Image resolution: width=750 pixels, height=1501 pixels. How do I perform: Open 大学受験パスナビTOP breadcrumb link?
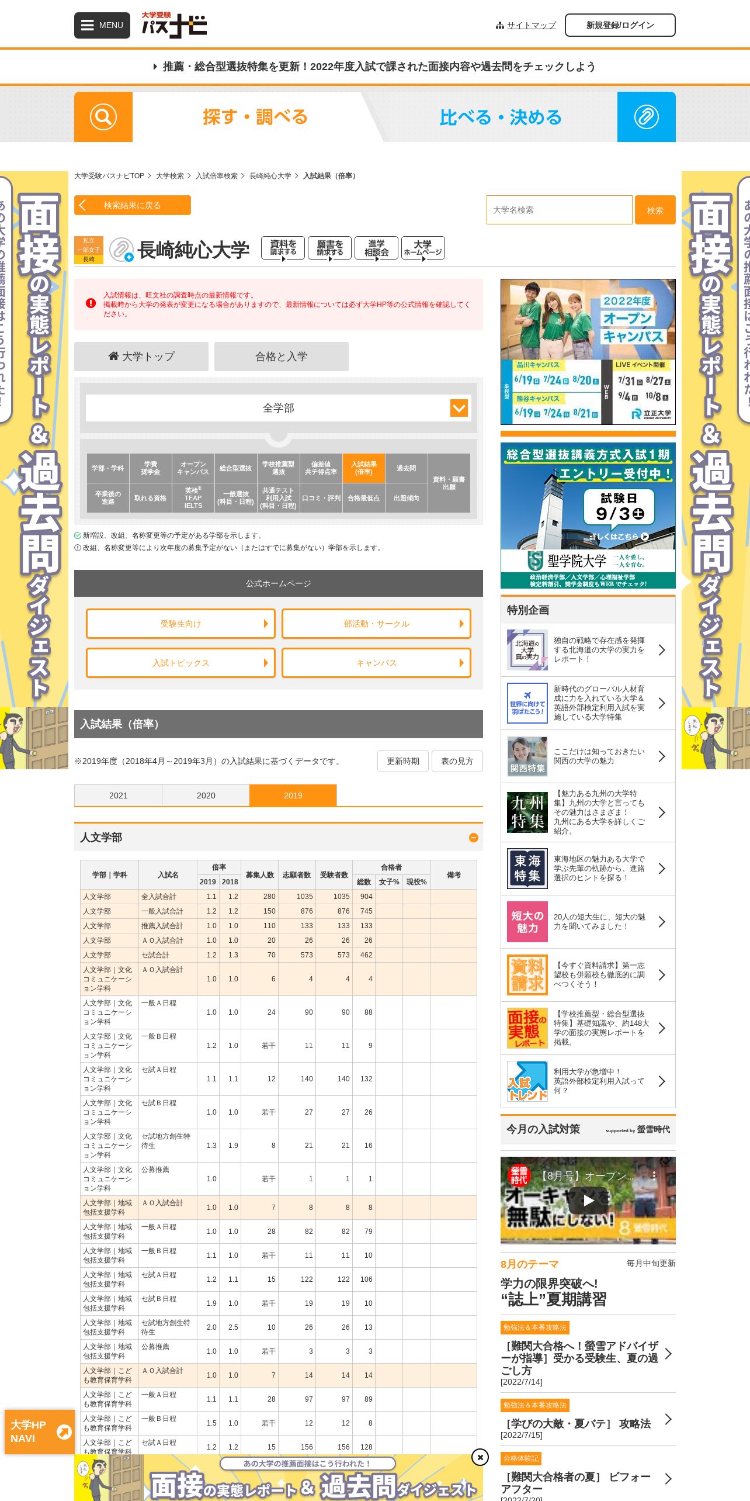tap(109, 176)
